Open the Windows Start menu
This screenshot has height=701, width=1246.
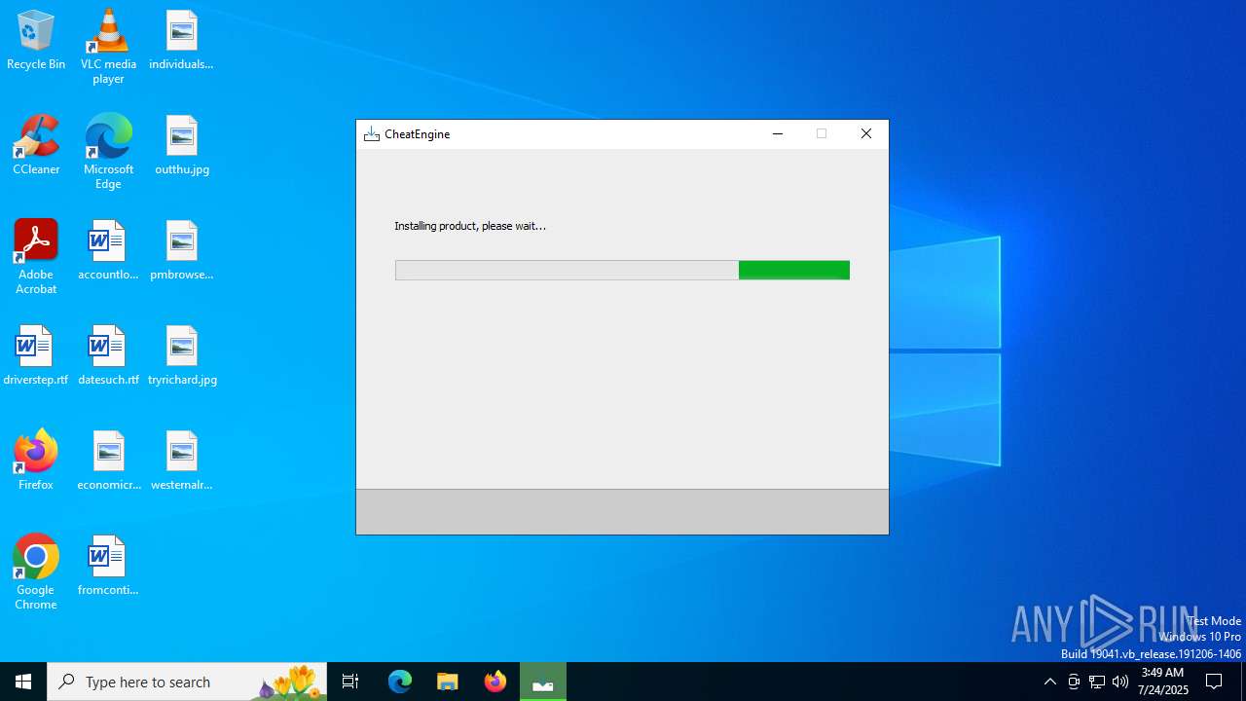click(x=23, y=682)
